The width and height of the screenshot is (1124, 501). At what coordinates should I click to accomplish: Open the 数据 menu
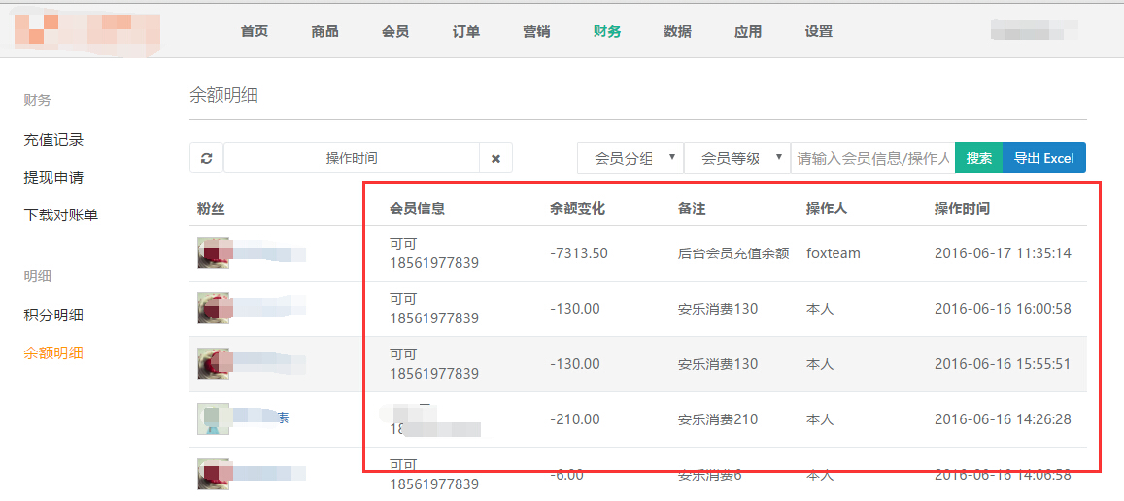coord(677,31)
